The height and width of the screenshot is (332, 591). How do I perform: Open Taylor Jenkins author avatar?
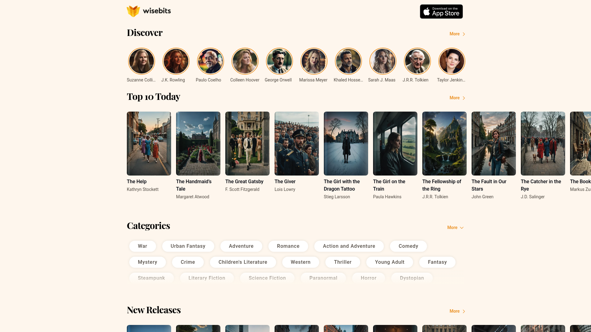coord(452,61)
